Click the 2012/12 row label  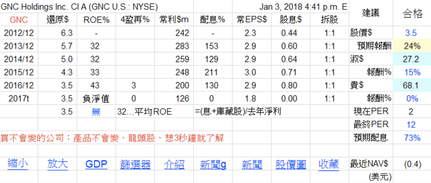point(19,33)
